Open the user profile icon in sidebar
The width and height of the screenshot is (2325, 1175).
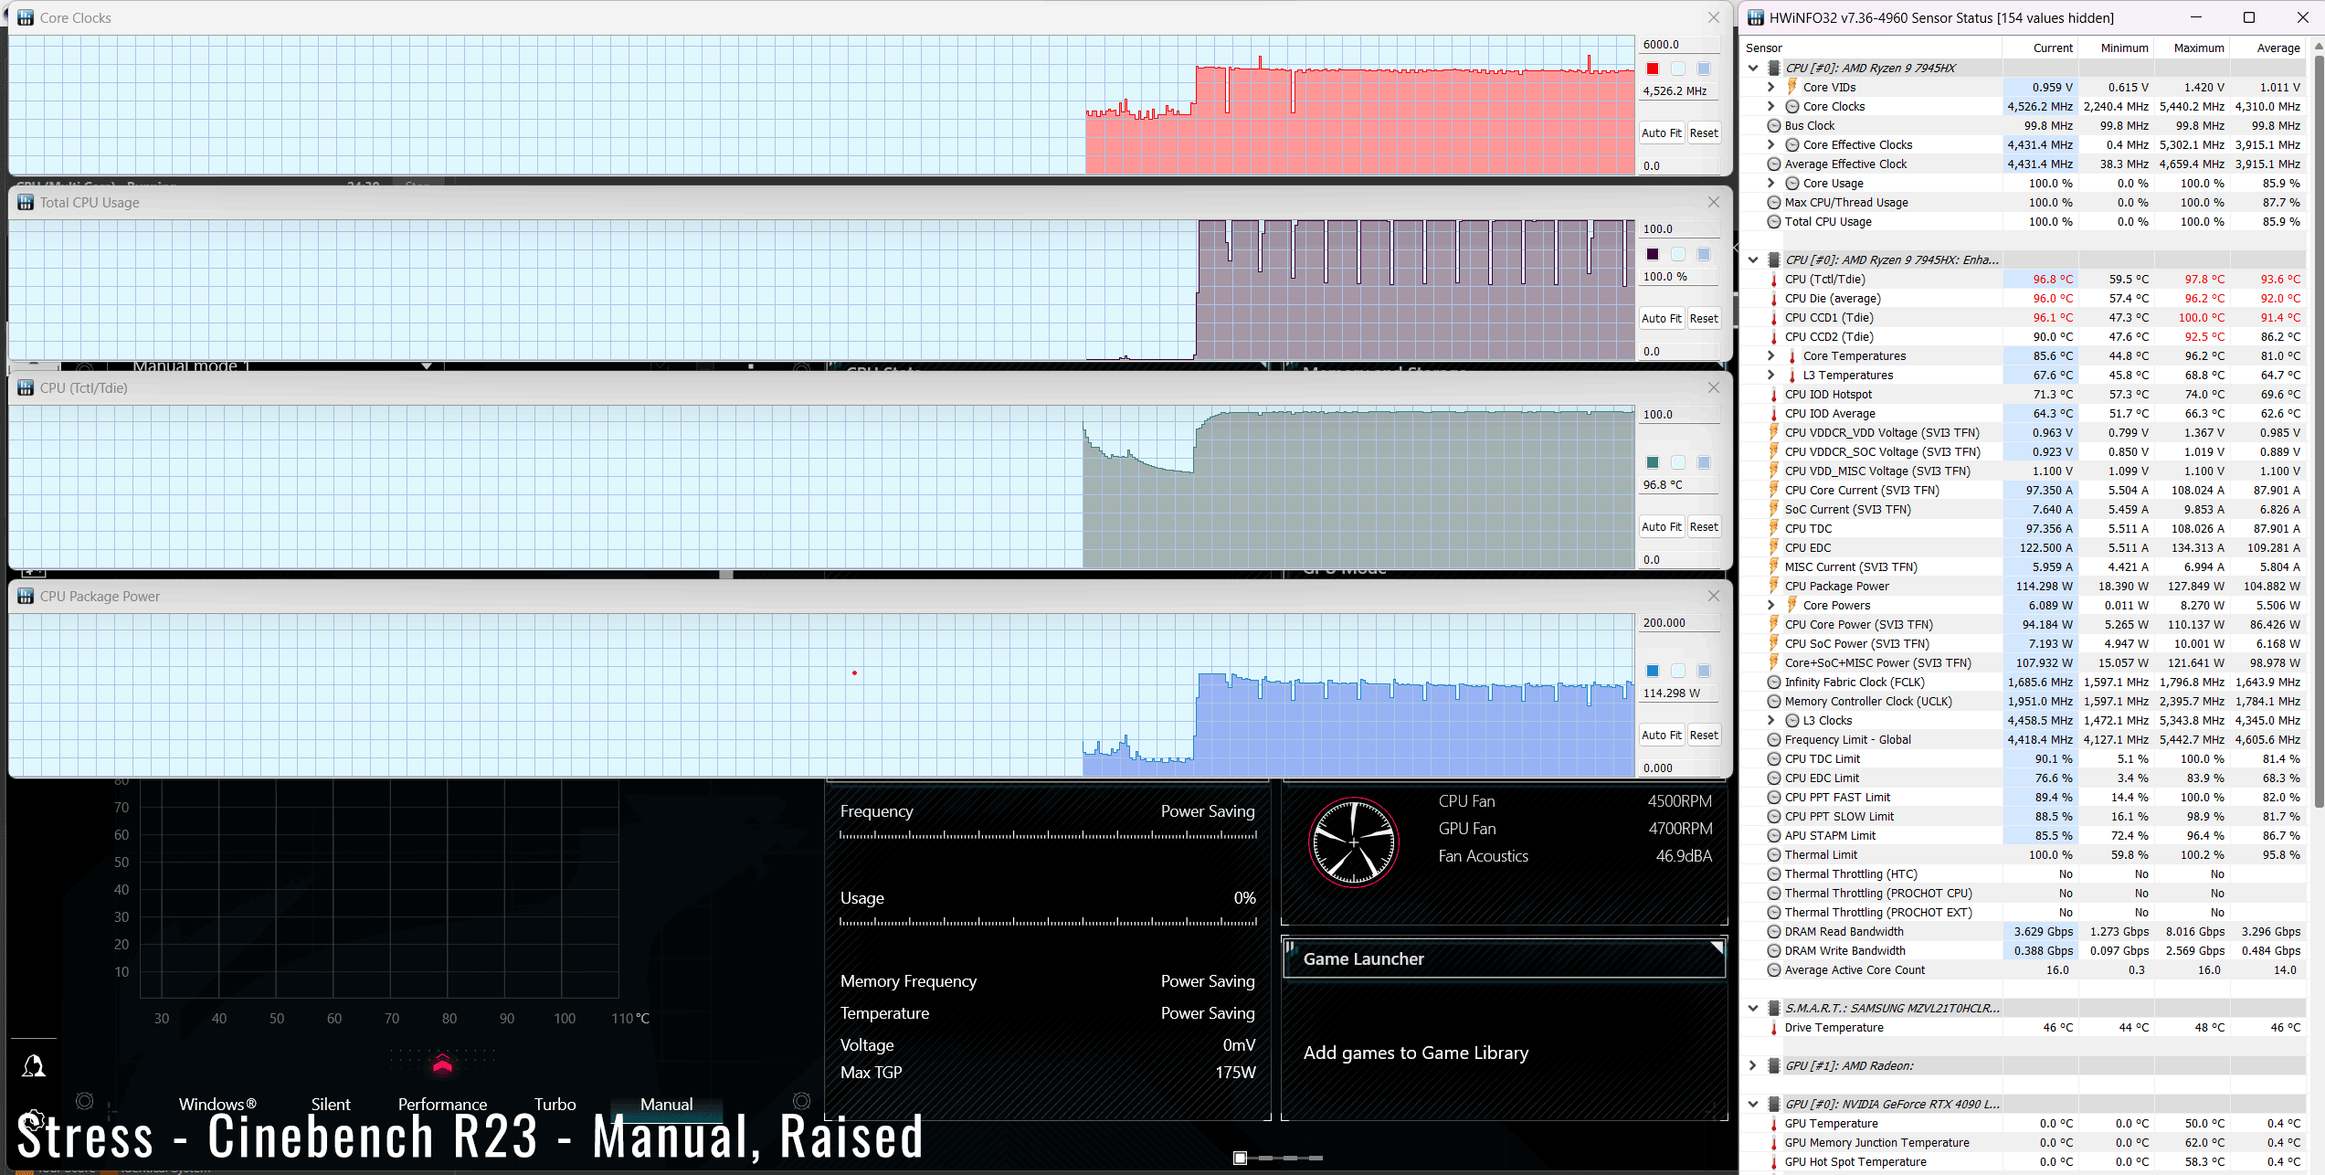pos(34,1065)
